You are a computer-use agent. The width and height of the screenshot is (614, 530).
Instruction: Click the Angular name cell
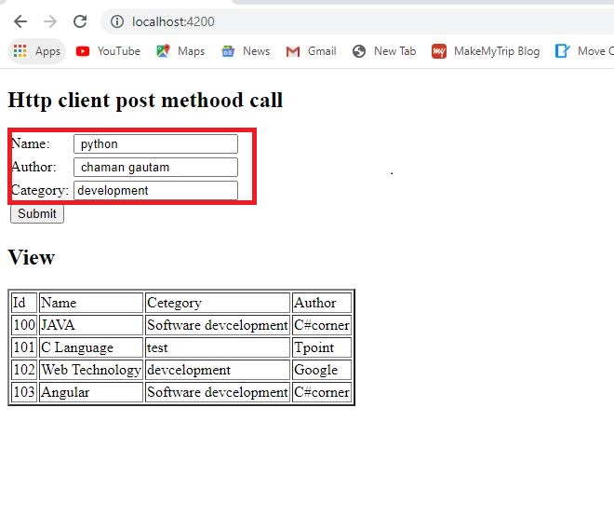tap(91, 392)
